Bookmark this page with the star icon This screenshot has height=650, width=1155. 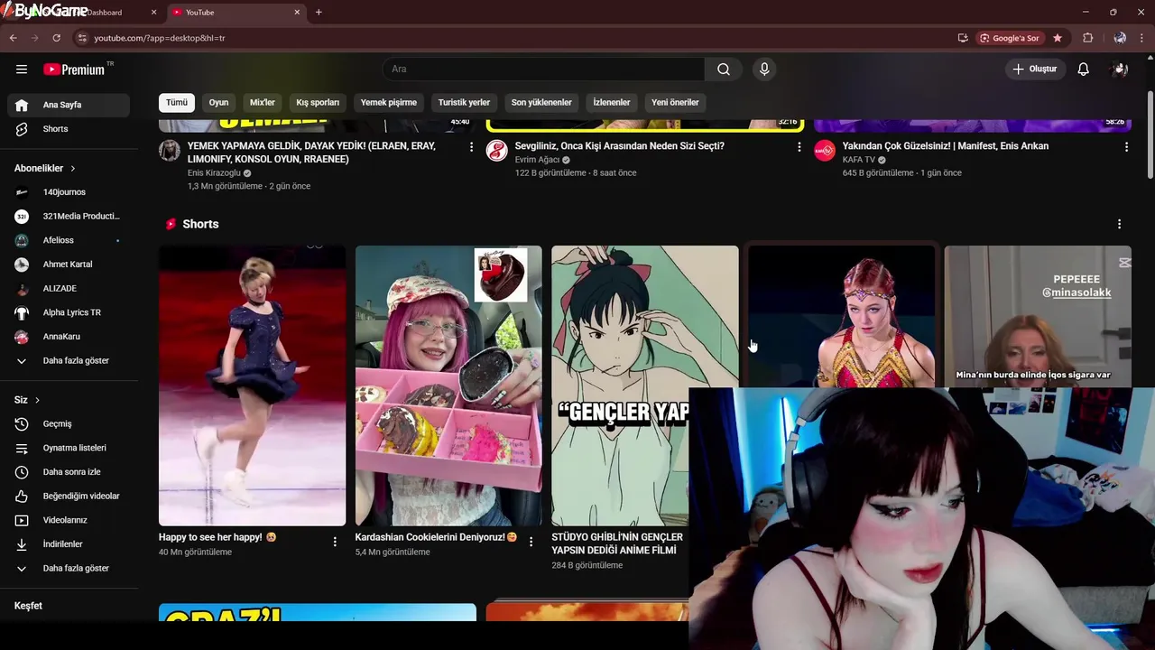coord(1058,38)
